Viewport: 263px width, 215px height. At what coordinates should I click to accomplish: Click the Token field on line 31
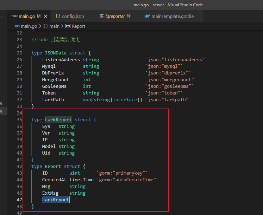click(49, 93)
